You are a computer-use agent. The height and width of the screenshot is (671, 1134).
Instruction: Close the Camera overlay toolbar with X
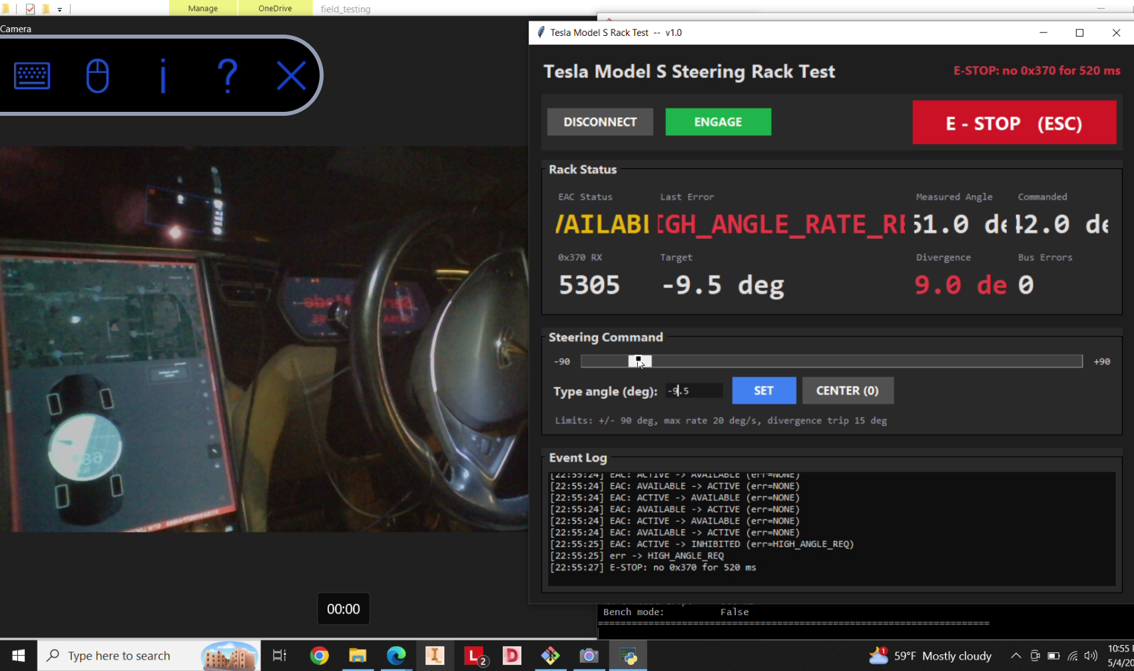click(292, 76)
